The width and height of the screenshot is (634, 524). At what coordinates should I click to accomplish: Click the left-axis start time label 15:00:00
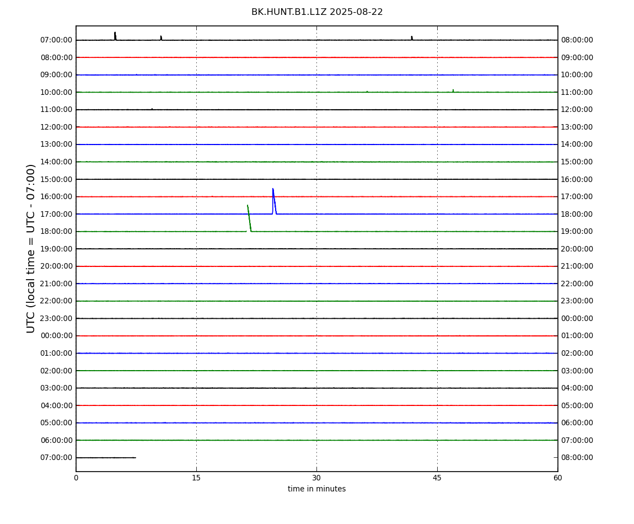tap(56, 179)
